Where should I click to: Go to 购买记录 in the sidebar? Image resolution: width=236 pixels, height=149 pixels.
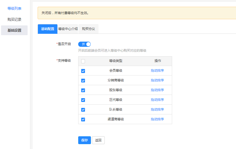click(x=14, y=19)
